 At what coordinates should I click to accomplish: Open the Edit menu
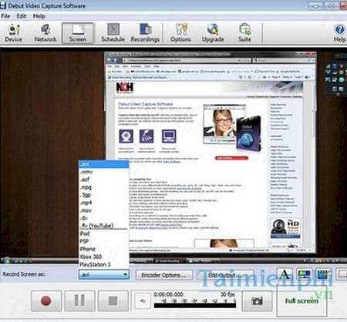(x=22, y=16)
